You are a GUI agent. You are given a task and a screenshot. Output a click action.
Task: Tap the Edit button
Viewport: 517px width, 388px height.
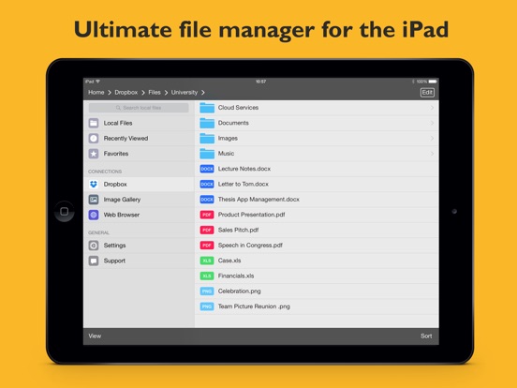point(427,93)
